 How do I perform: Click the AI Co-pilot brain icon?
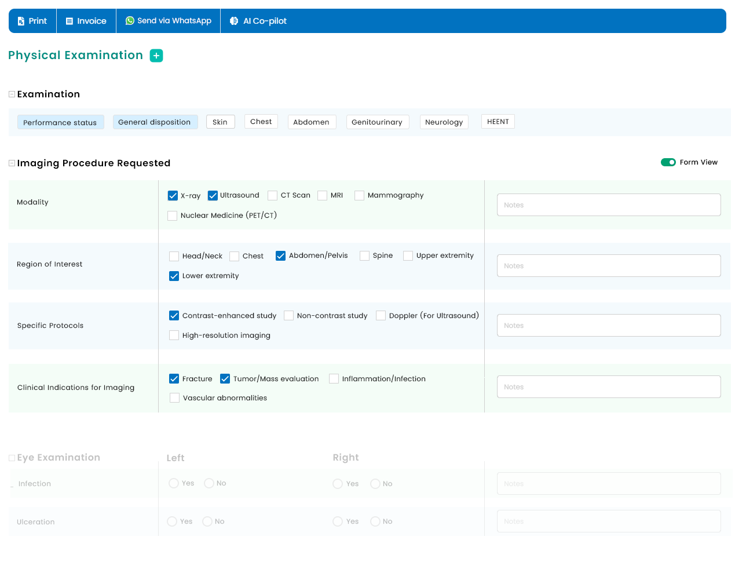point(234,21)
